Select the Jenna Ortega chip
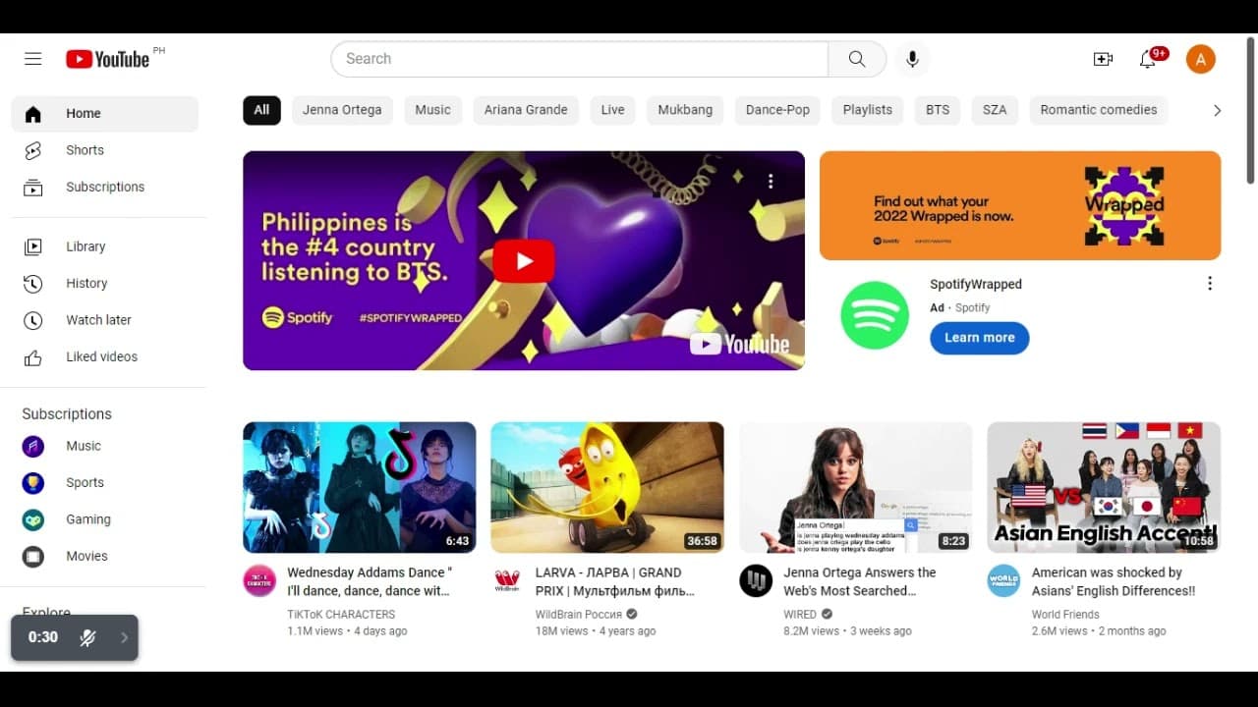1258x707 pixels. [x=342, y=110]
